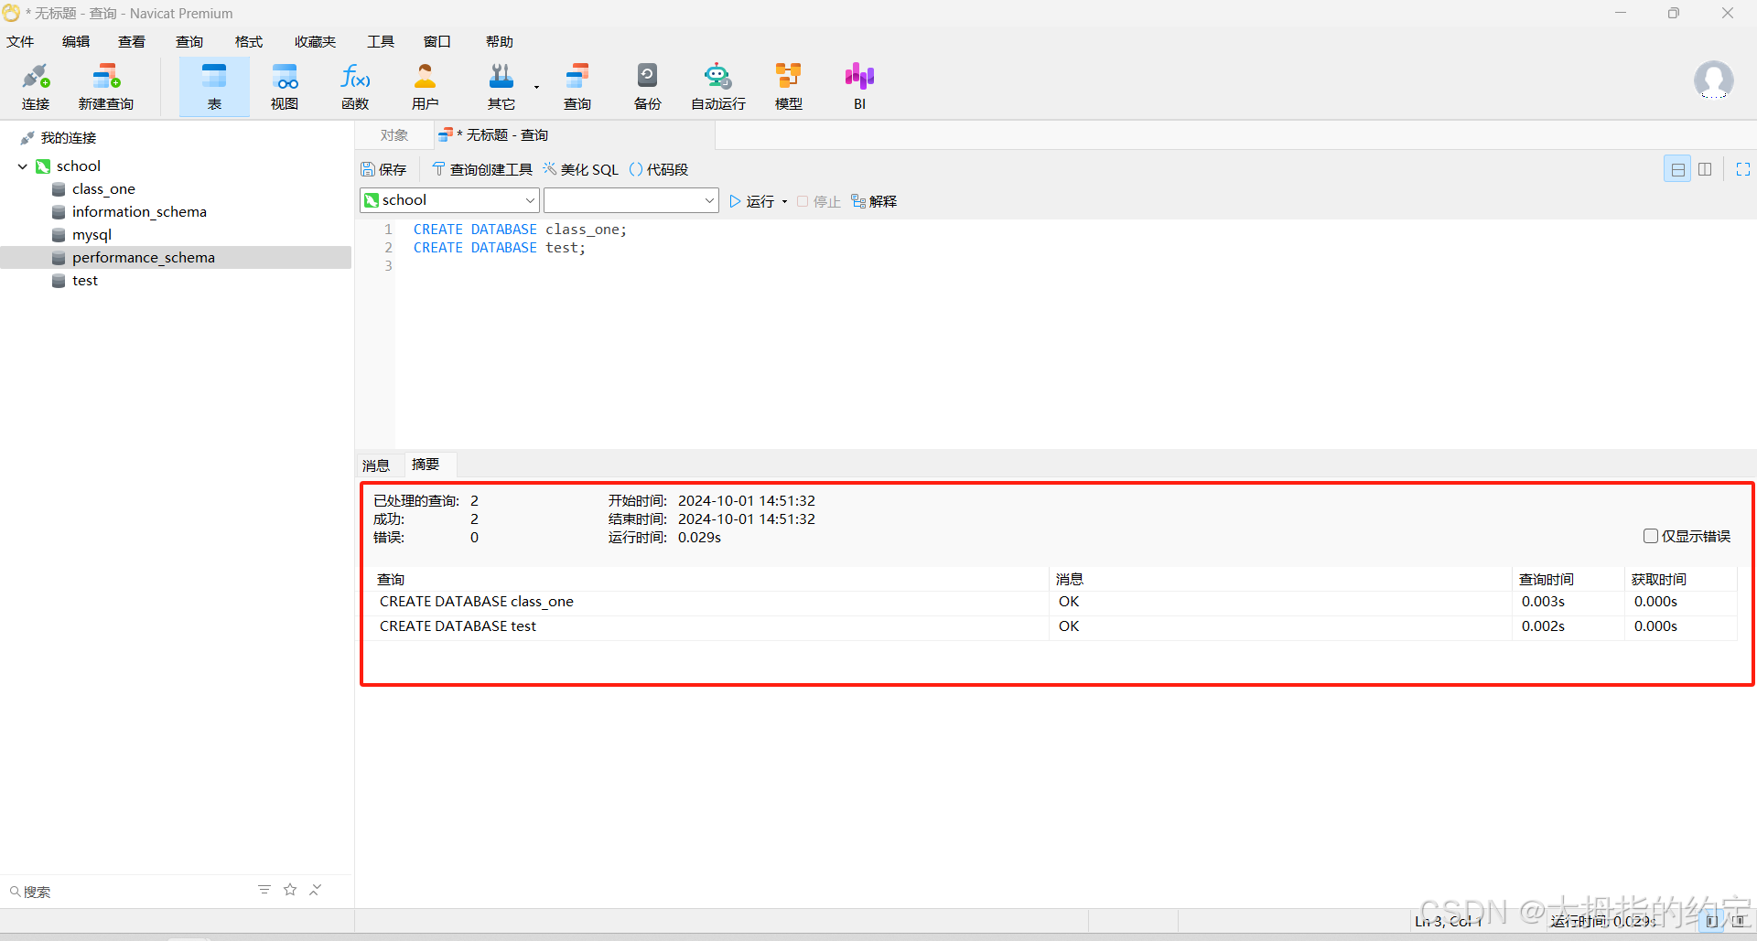The height and width of the screenshot is (941, 1757).
Task: Switch to the split horizontal layout toggle
Action: tap(1677, 169)
